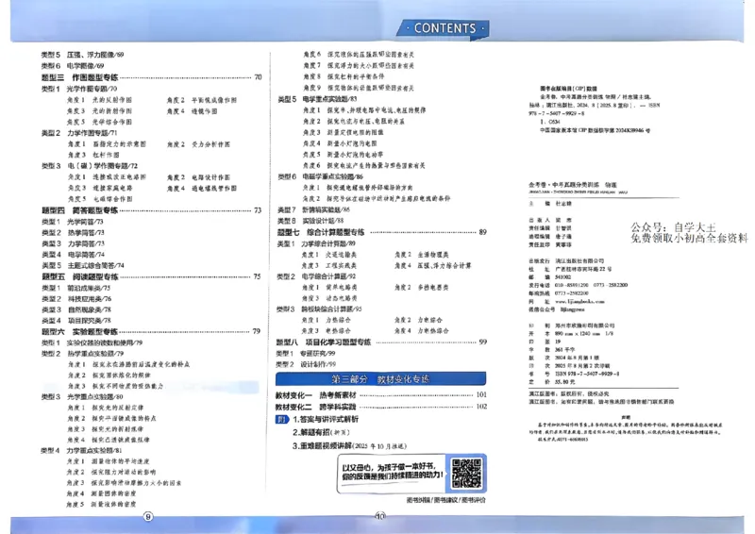755x534 pixels.
Task: Select "类型1 光学作图专题/70"
Action: [79, 89]
